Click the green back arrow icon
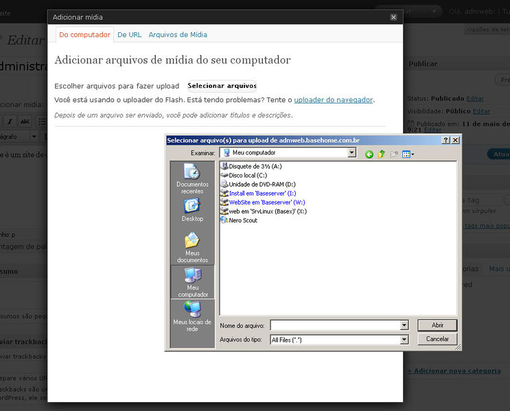510x411 pixels. pos(369,154)
